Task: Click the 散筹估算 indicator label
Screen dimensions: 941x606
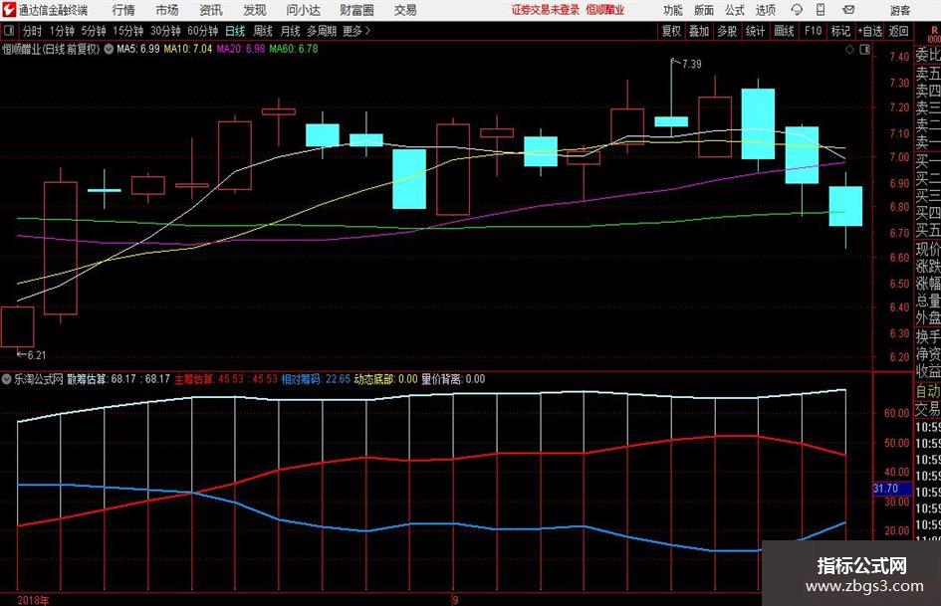Action: [87, 379]
